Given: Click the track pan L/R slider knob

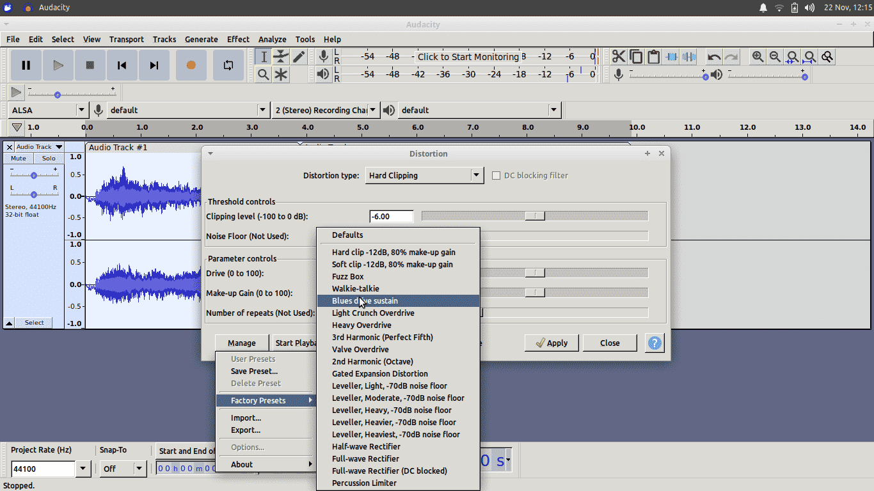Looking at the screenshot, I should (34, 194).
